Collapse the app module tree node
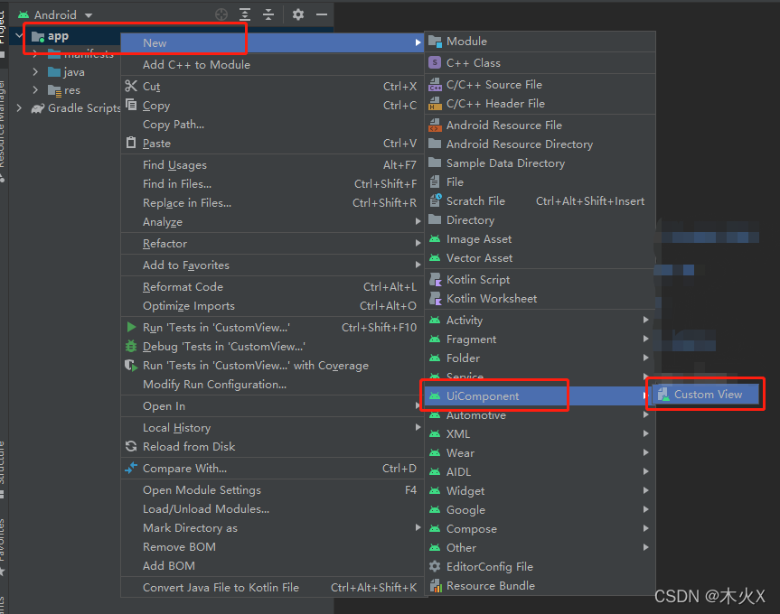Screen dimensions: 780x614 [19, 36]
